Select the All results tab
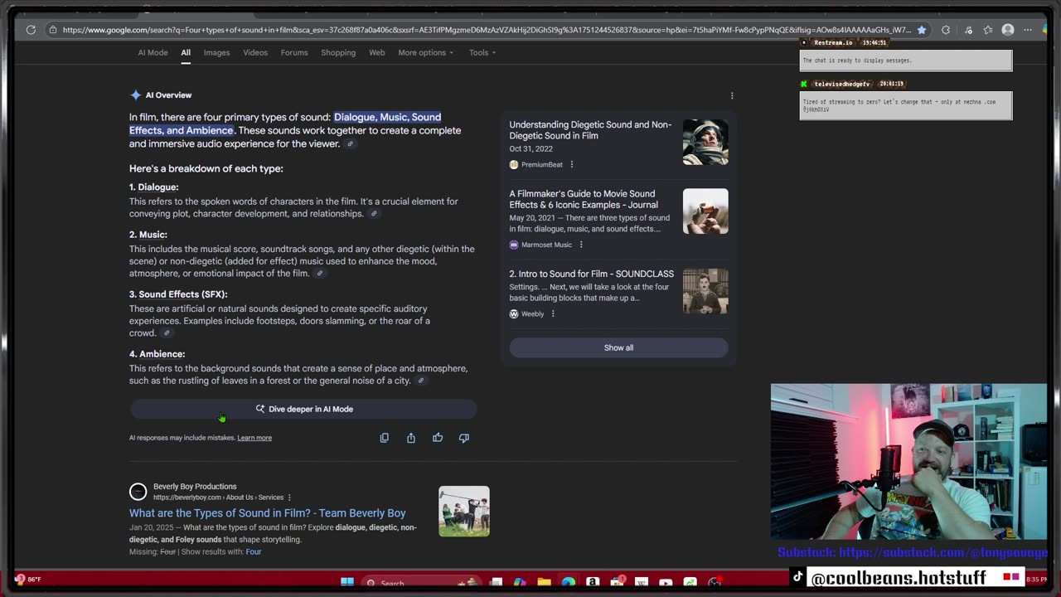 186,52
